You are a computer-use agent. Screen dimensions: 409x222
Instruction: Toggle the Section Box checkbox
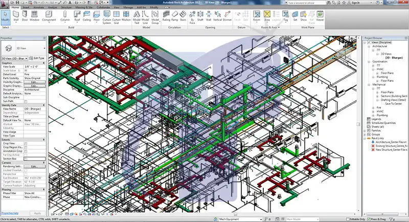coord(26,158)
